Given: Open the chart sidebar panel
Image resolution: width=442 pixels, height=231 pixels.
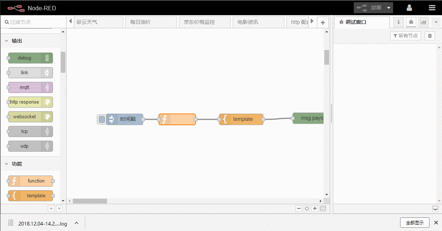Looking at the screenshot, I should tap(423, 22).
